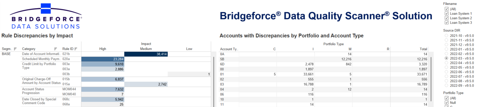Sort by the Segment column sort icon
Viewport: 482px width, 107px height.
(x=15, y=49)
